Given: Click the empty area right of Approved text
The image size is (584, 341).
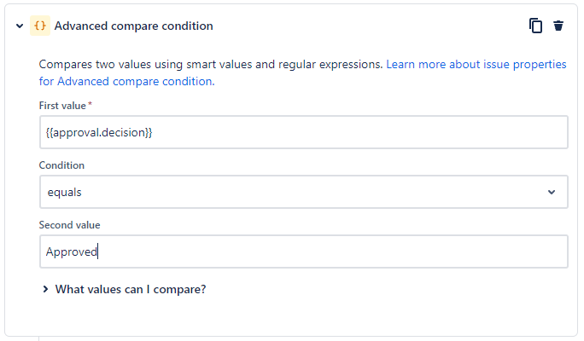Looking at the screenshot, I should (x=331, y=251).
